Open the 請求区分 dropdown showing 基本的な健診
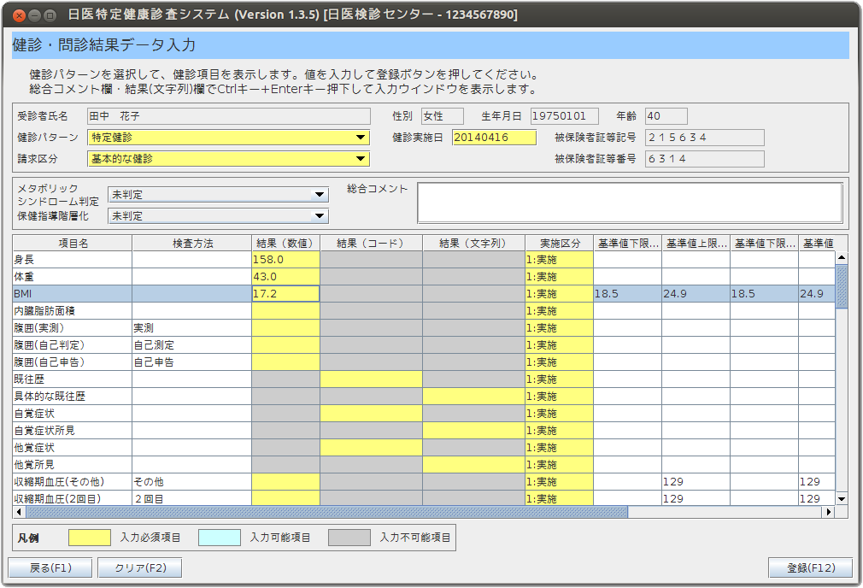863x588 pixels. pos(228,159)
